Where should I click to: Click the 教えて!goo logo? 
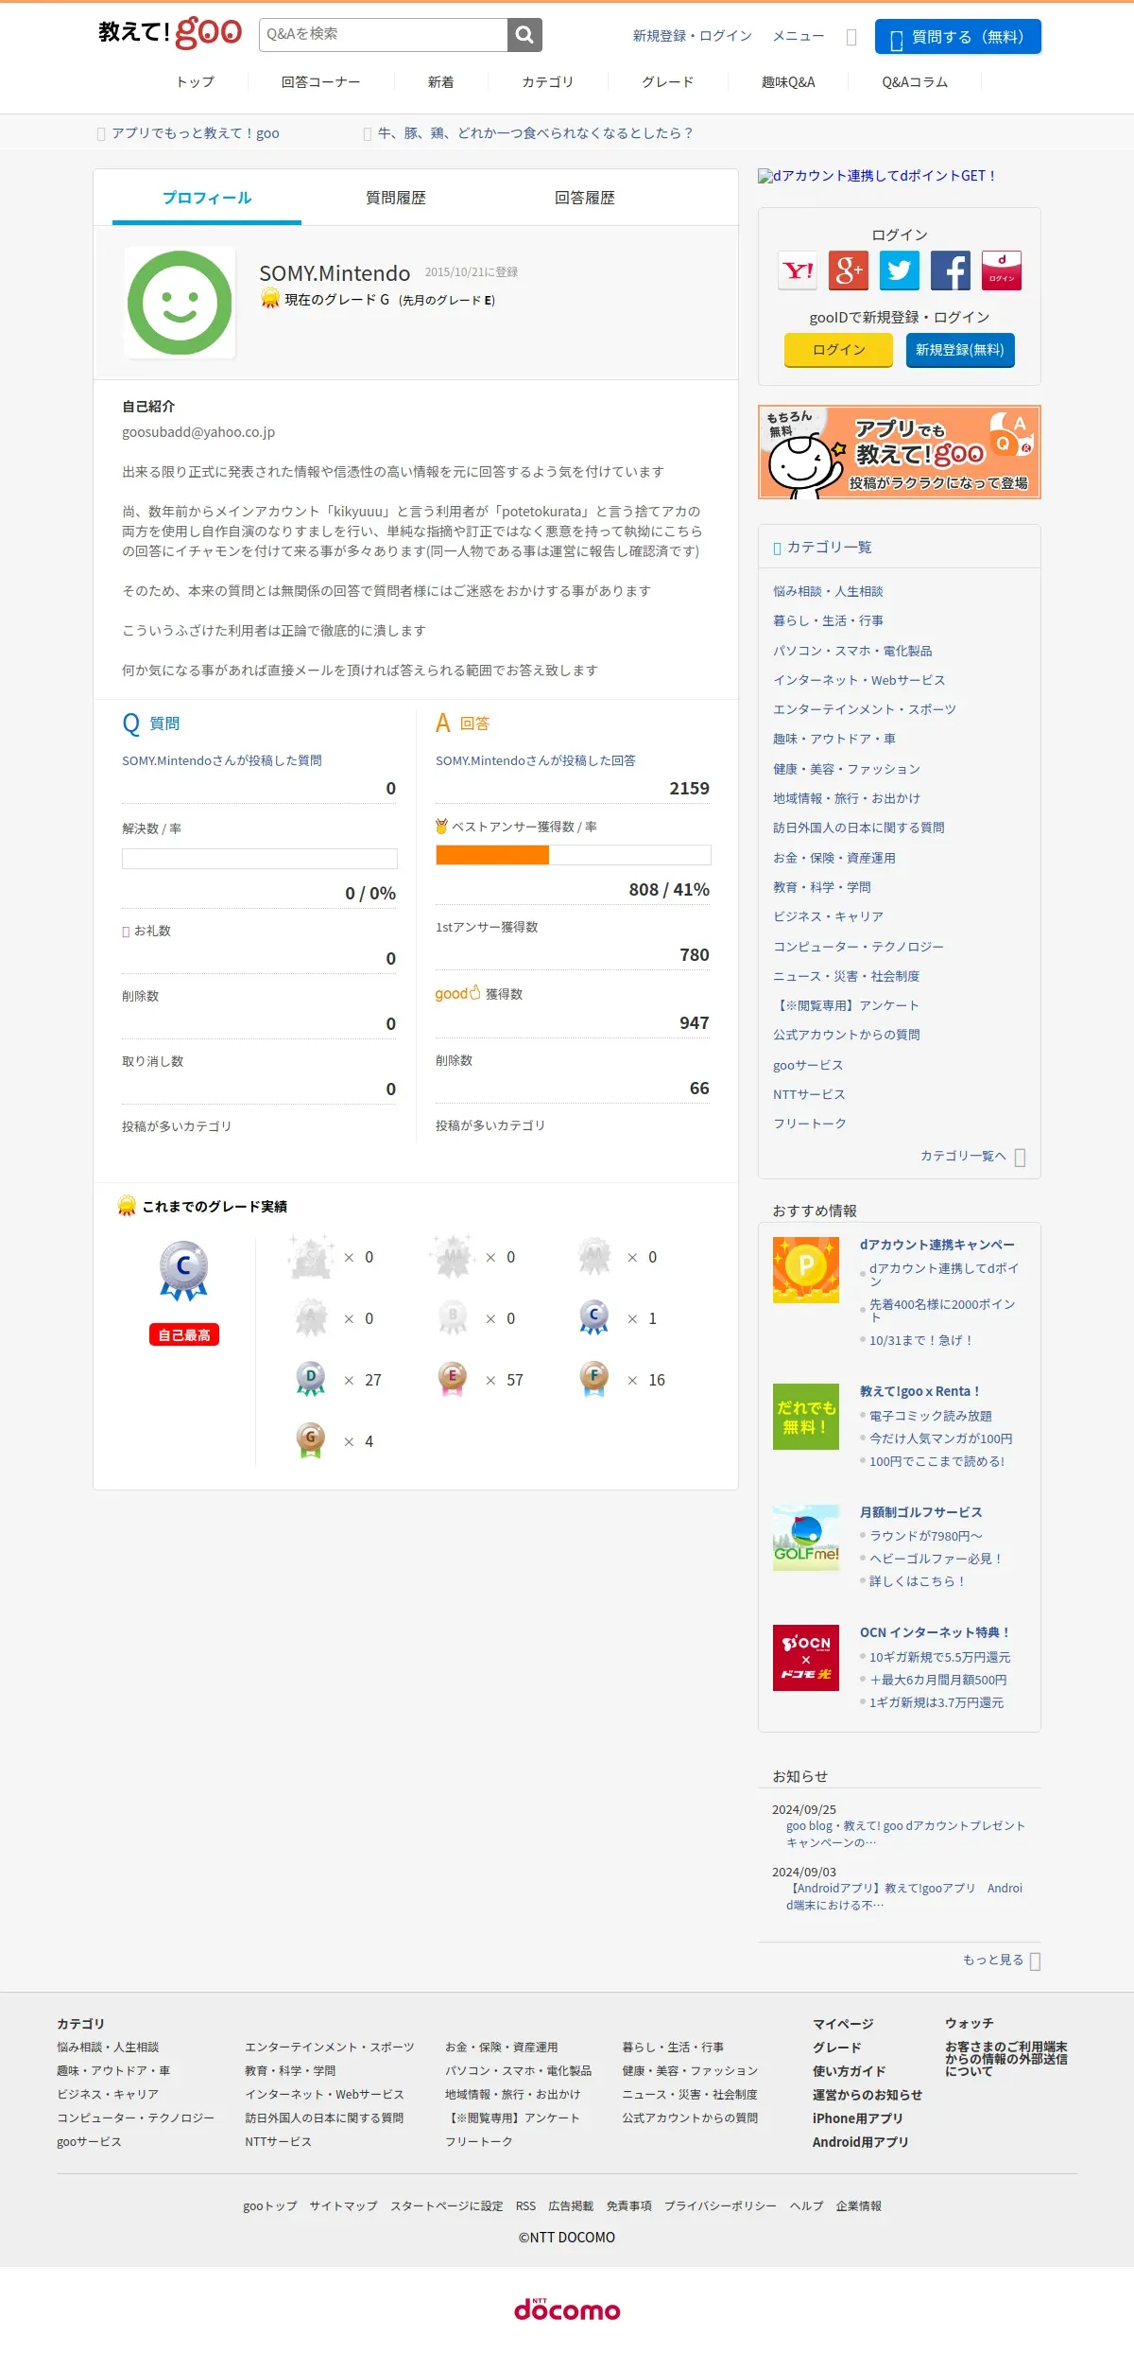click(170, 33)
